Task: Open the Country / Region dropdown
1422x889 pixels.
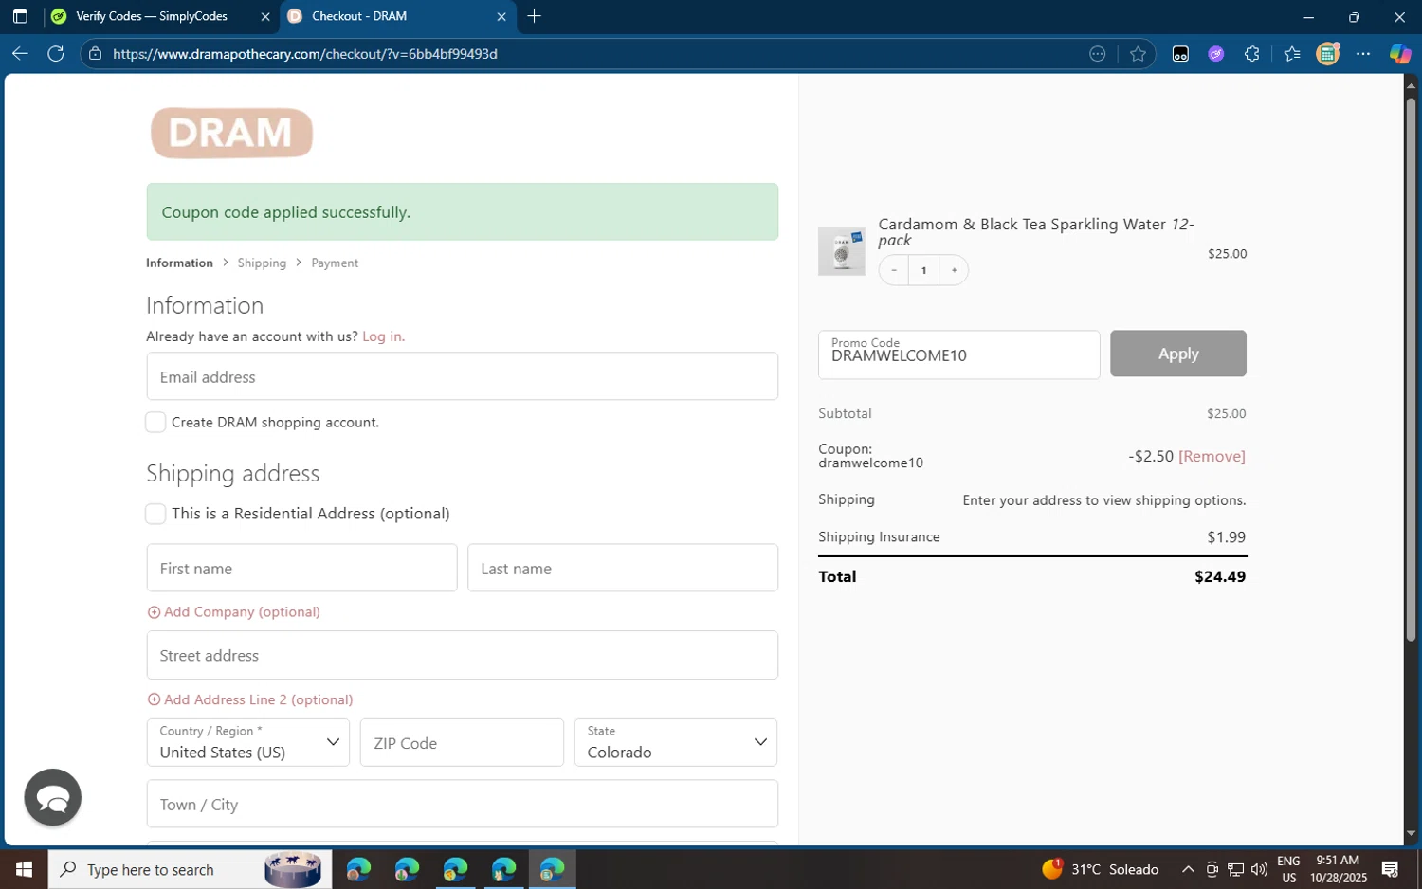Action: pyautogui.click(x=248, y=742)
